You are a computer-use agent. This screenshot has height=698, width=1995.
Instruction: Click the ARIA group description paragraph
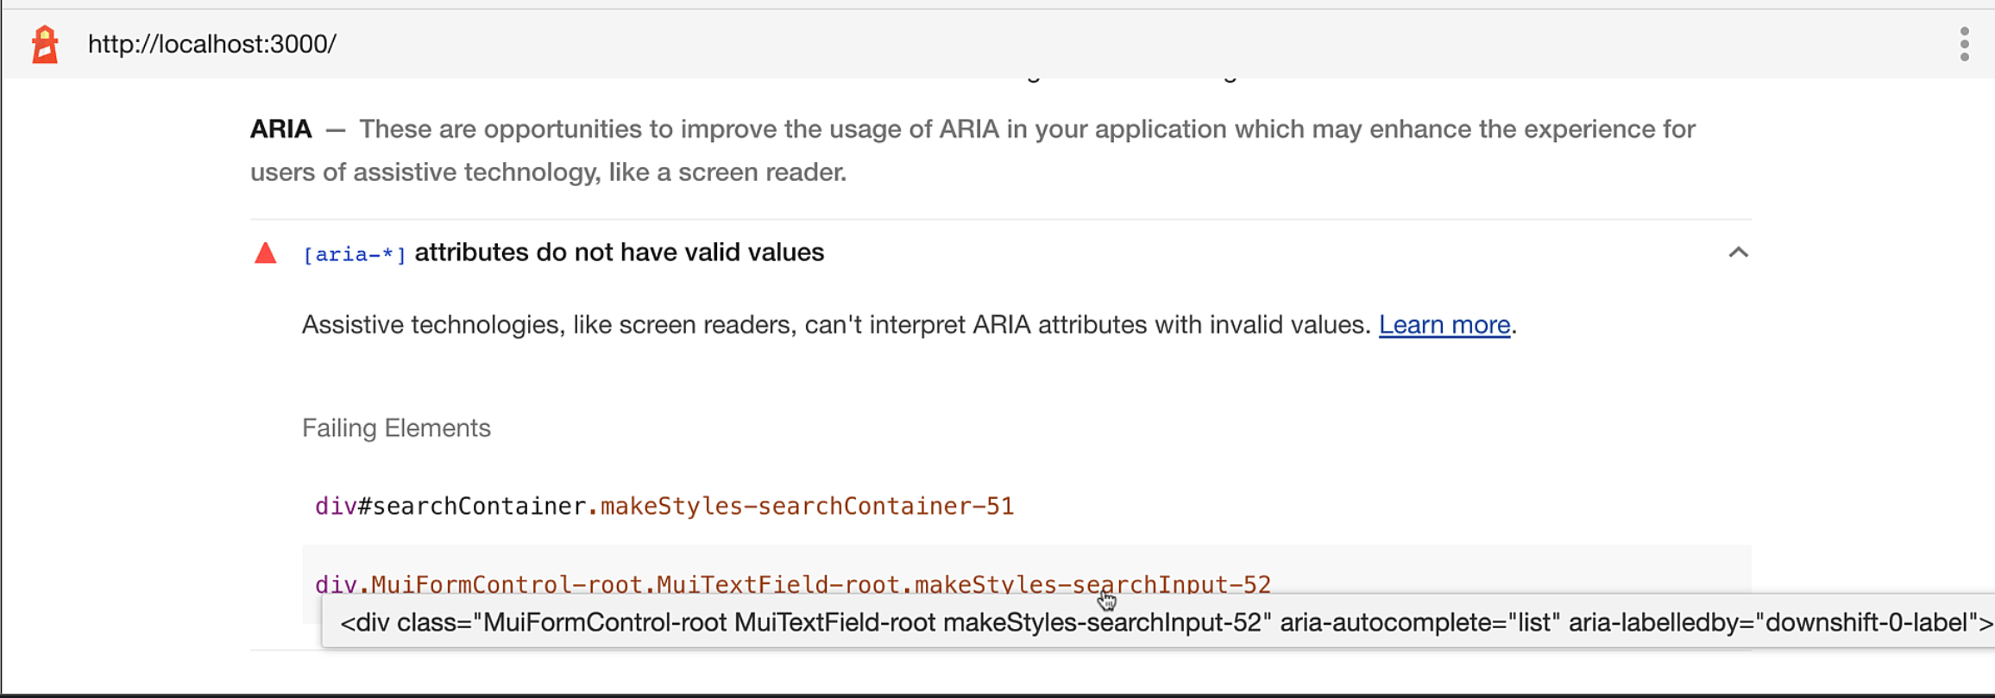click(x=972, y=151)
